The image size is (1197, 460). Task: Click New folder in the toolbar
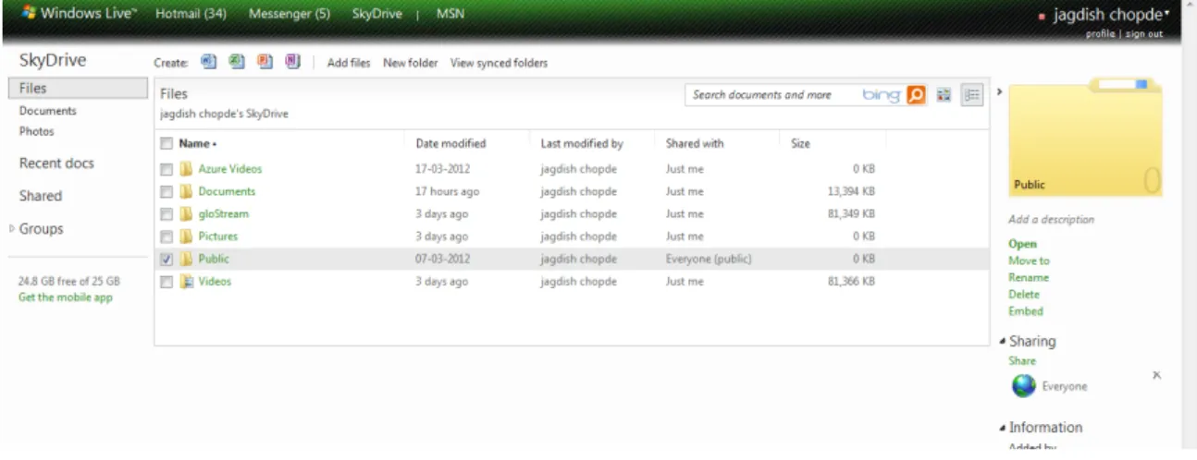(410, 63)
